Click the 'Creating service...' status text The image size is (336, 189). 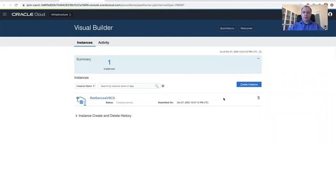125,103
